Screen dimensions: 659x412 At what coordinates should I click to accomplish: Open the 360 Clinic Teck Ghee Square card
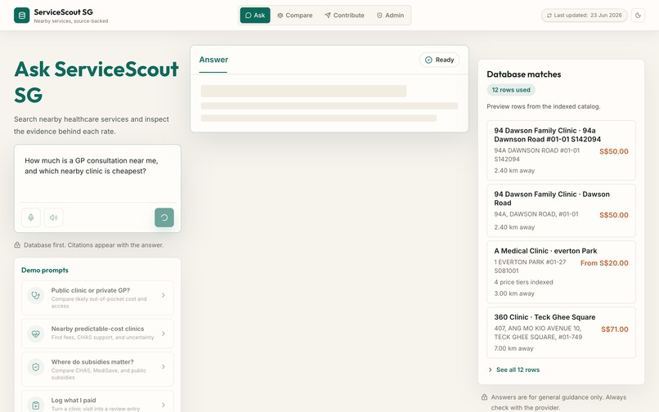pos(561,333)
